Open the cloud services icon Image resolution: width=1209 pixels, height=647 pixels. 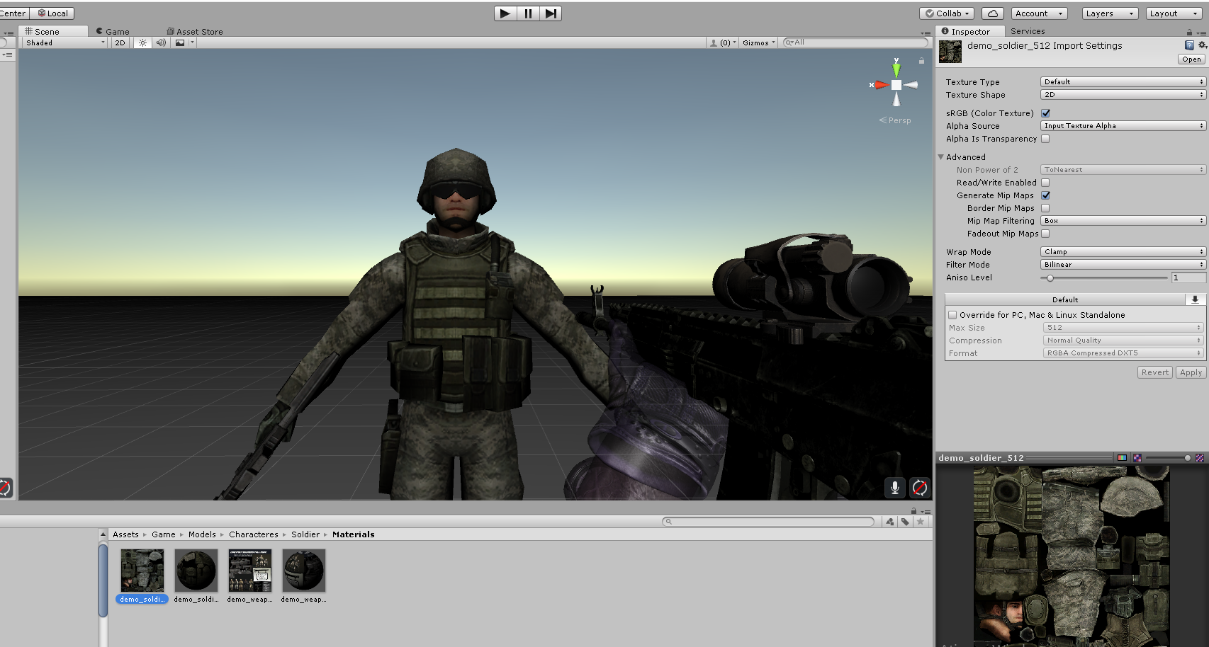tap(993, 13)
